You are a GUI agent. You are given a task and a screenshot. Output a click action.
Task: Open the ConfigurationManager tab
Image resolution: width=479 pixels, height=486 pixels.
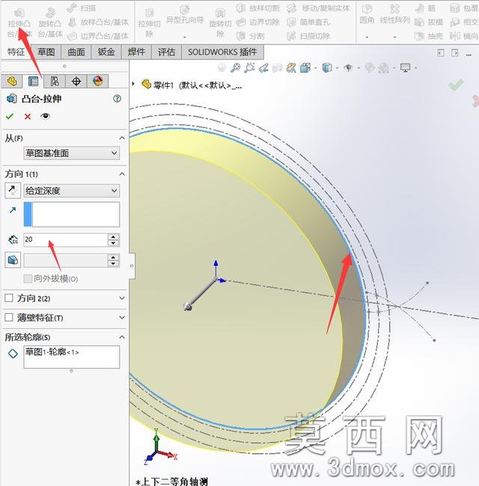[55, 81]
